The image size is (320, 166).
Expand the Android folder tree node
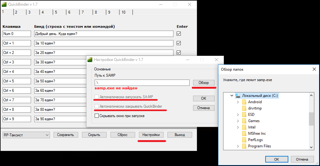point(238,102)
